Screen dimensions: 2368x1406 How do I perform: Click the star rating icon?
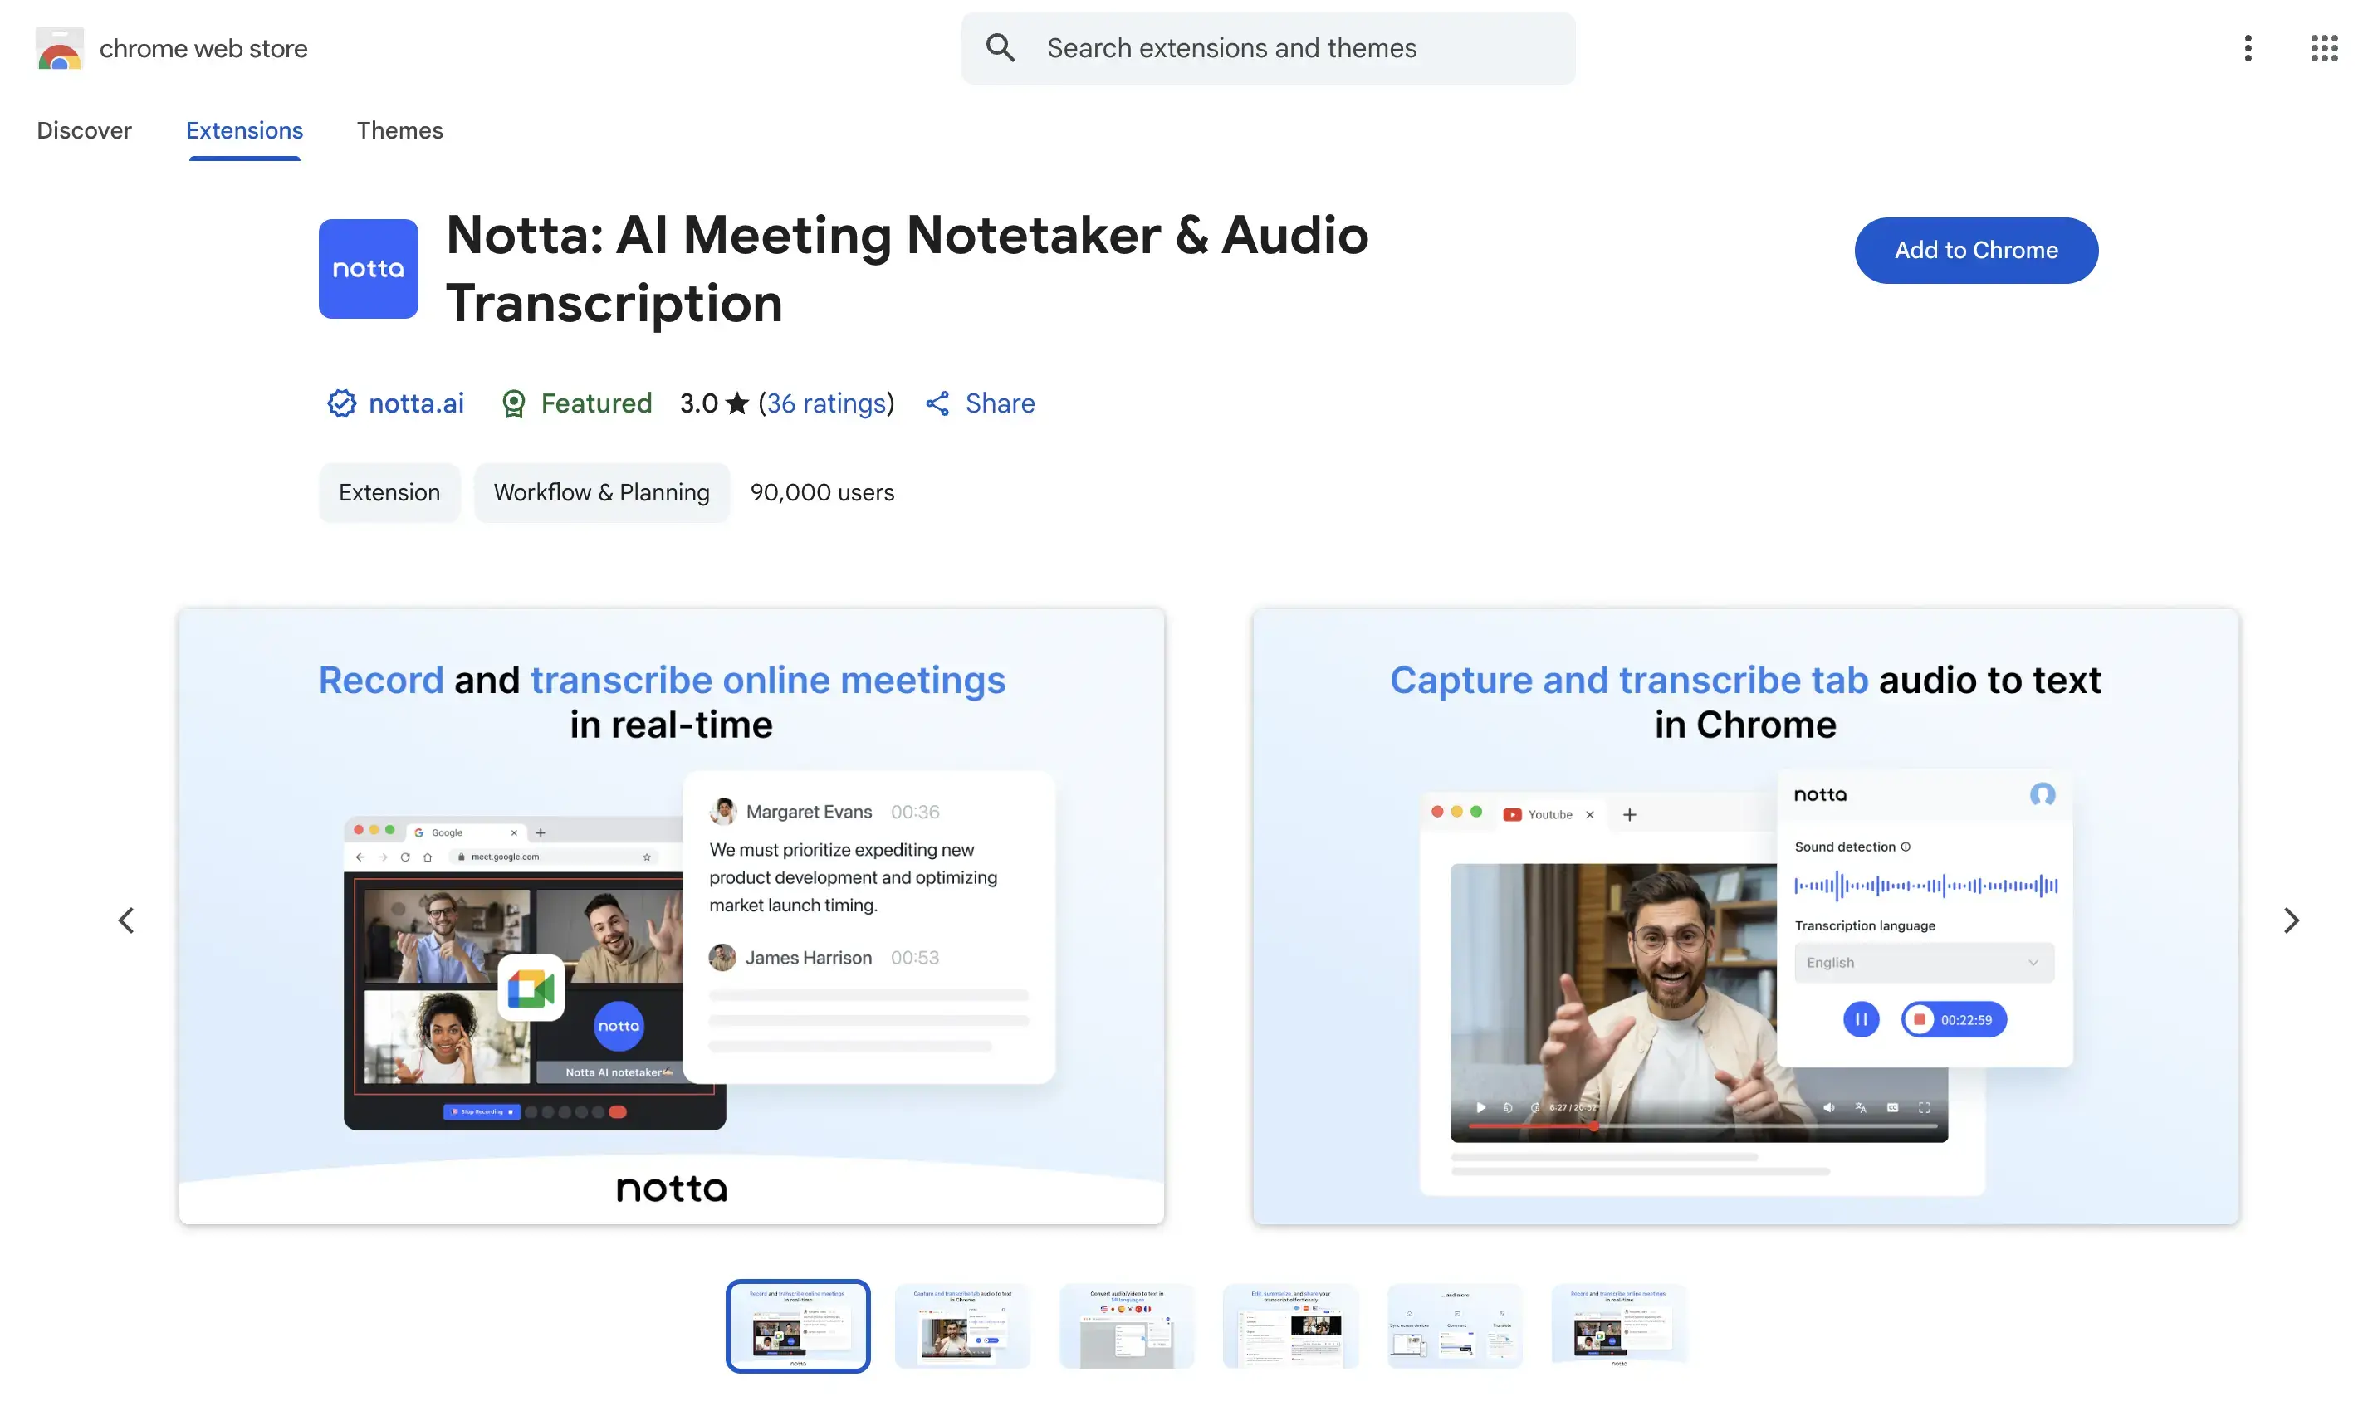[x=737, y=403]
